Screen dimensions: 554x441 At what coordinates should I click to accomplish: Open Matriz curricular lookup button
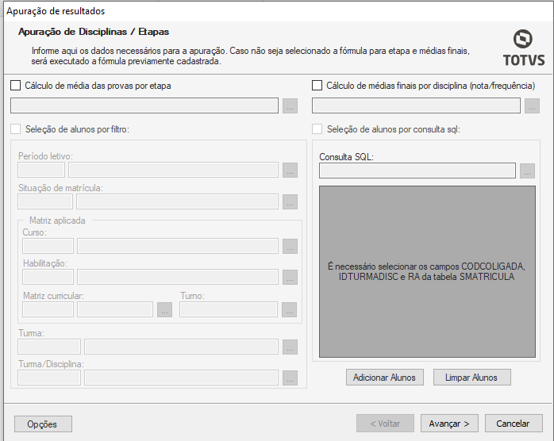point(164,309)
